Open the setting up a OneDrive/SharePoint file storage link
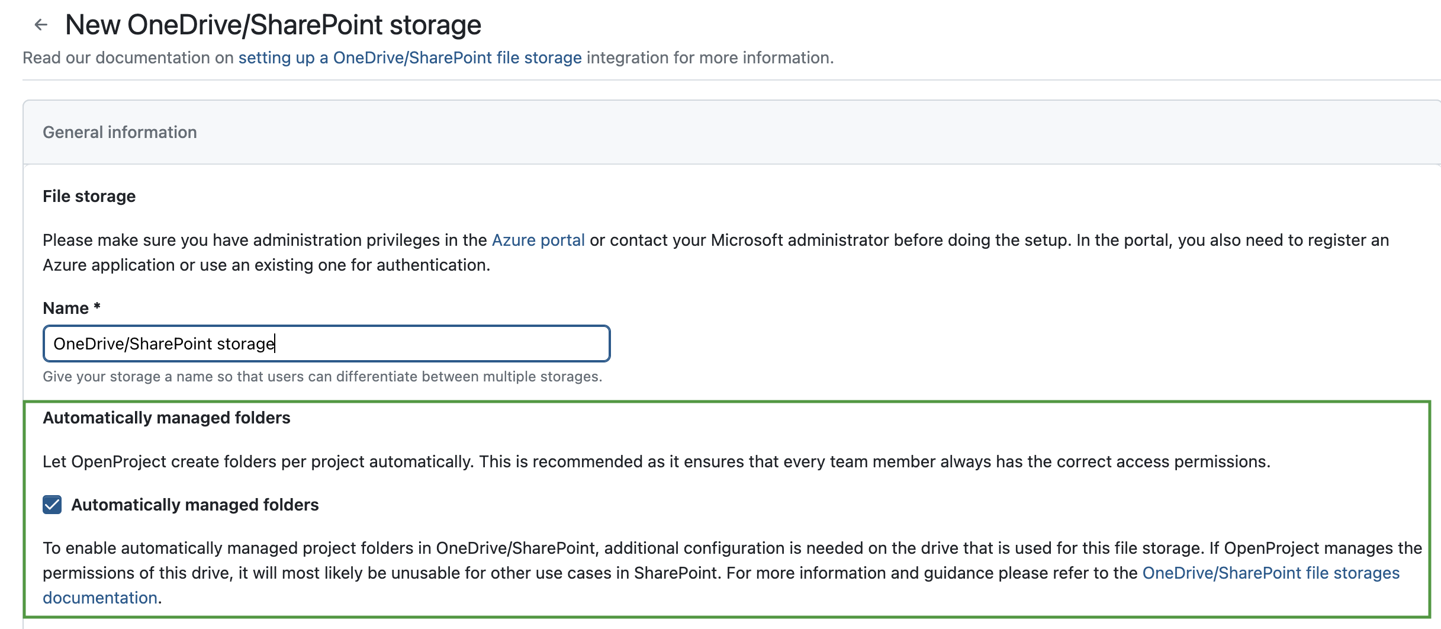Screen dimensions: 1441x629 [x=410, y=57]
